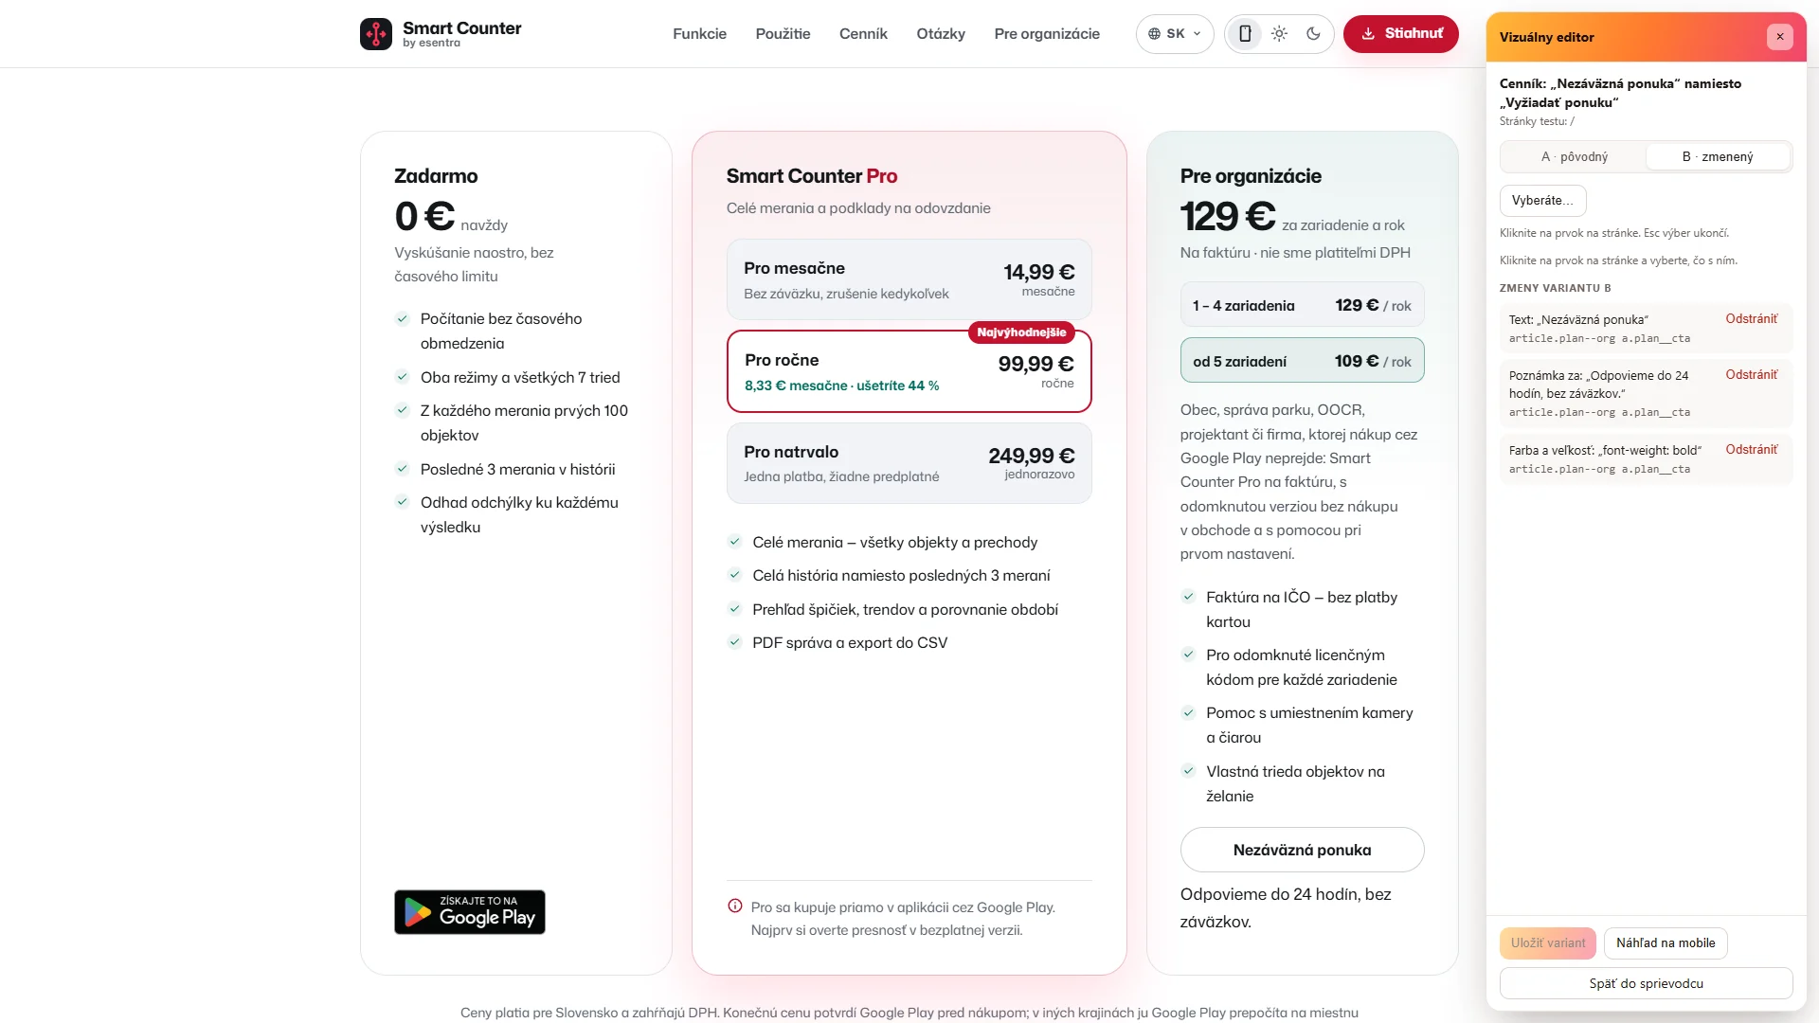
Task: Click the Smart Counter logo icon
Action: [x=376, y=34]
